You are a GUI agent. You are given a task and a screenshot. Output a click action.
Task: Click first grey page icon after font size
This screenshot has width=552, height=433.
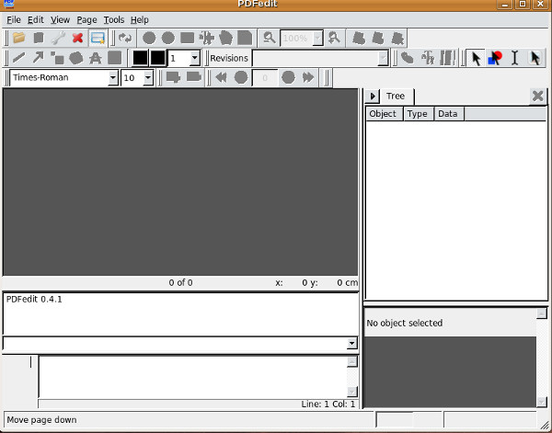coord(173,77)
